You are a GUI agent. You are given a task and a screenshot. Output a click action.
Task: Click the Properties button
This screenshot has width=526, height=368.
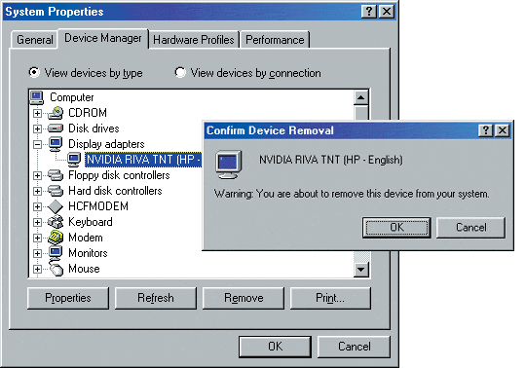(68, 298)
